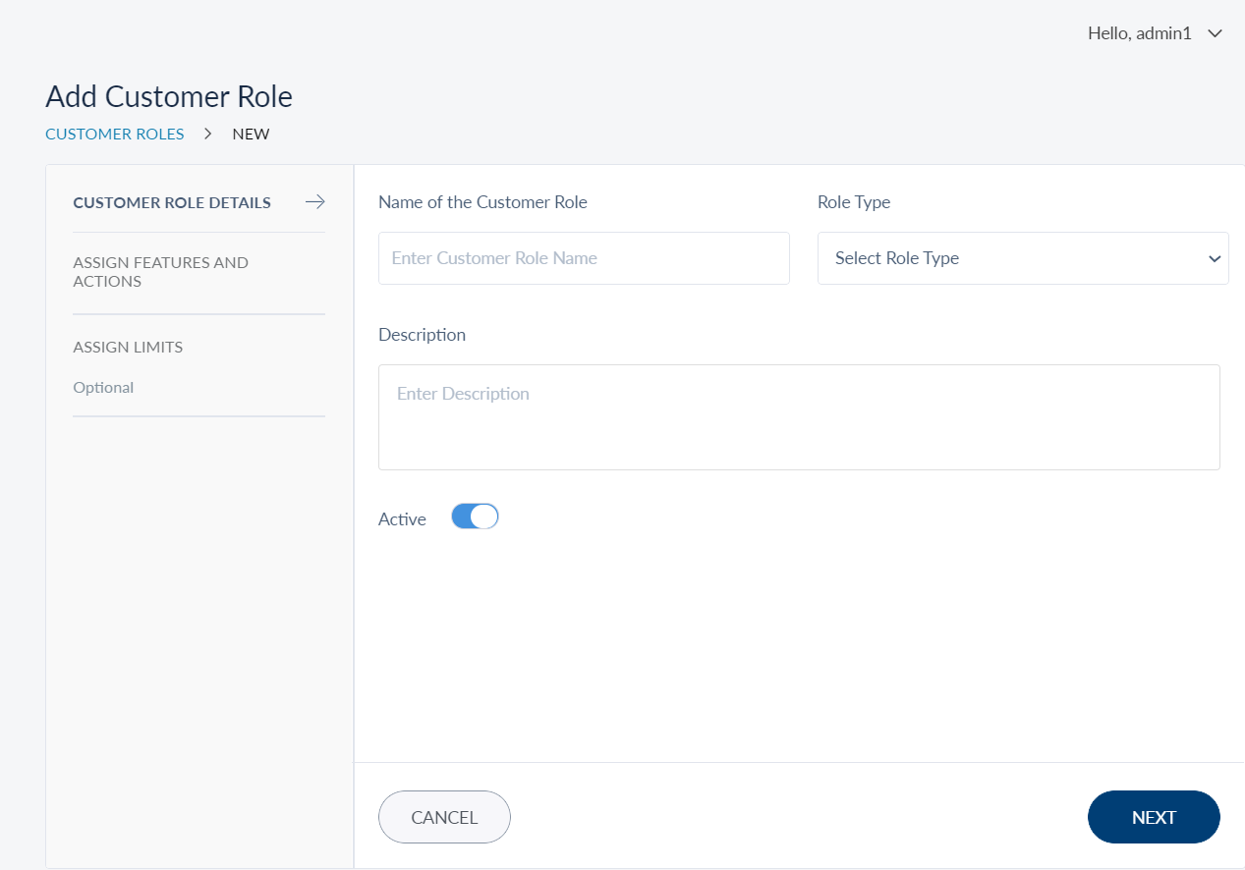
Task: Proceed with the NEXT button
Action: (x=1154, y=817)
